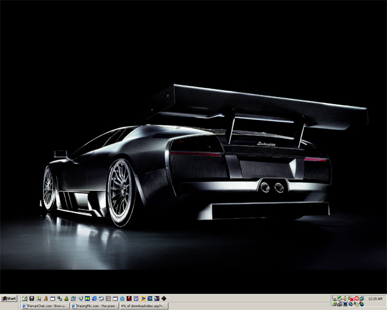387x310 pixels.
Task: Launch QuickTime Player from Quick Launch
Action: [122, 298]
